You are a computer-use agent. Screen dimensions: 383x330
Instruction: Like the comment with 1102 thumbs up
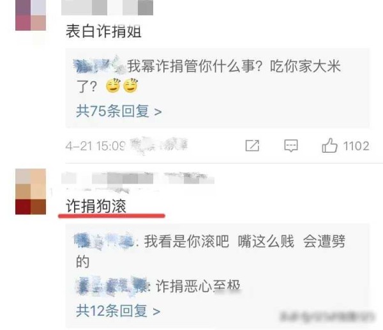click(x=329, y=145)
